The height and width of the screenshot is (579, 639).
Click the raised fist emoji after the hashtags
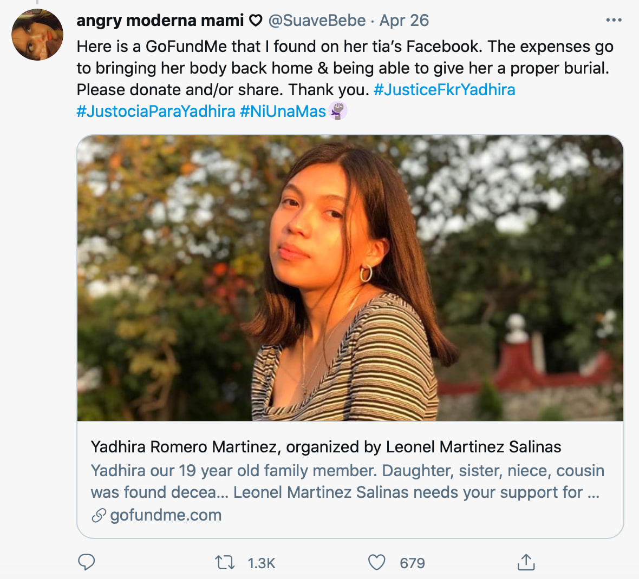[338, 111]
